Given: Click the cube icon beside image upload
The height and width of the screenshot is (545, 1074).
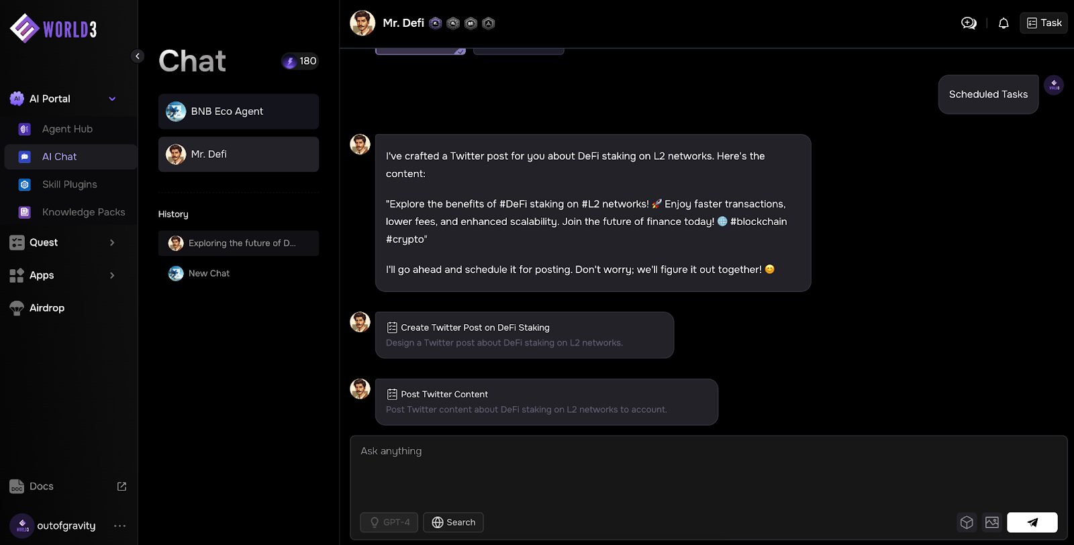Looking at the screenshot, I should [x=967, y=522].
